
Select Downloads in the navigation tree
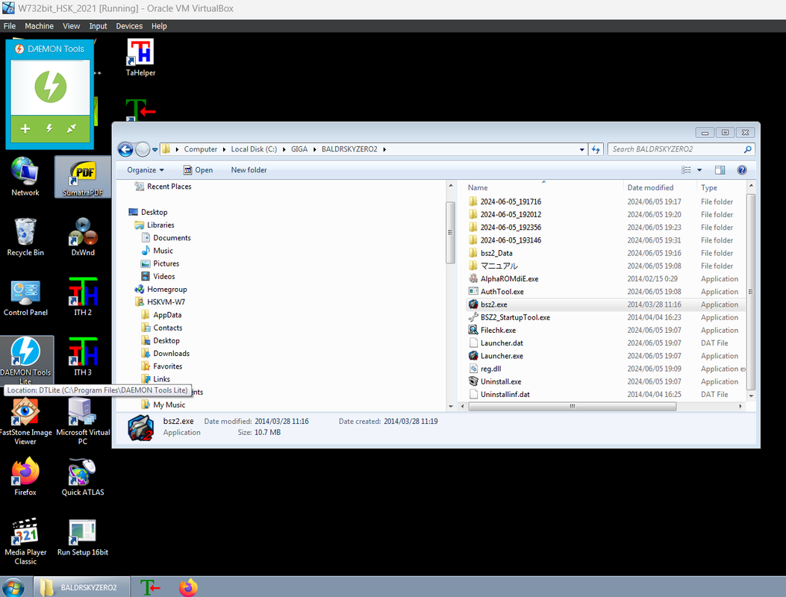coord(171,354)
